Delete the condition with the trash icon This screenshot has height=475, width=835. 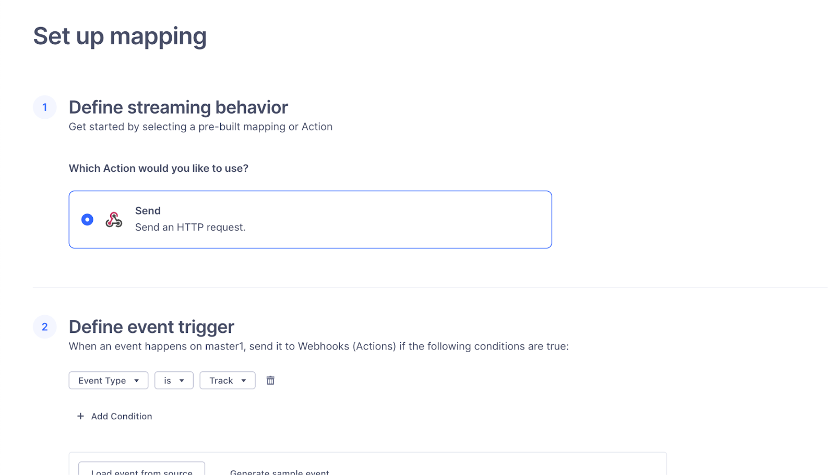[270, 381]
